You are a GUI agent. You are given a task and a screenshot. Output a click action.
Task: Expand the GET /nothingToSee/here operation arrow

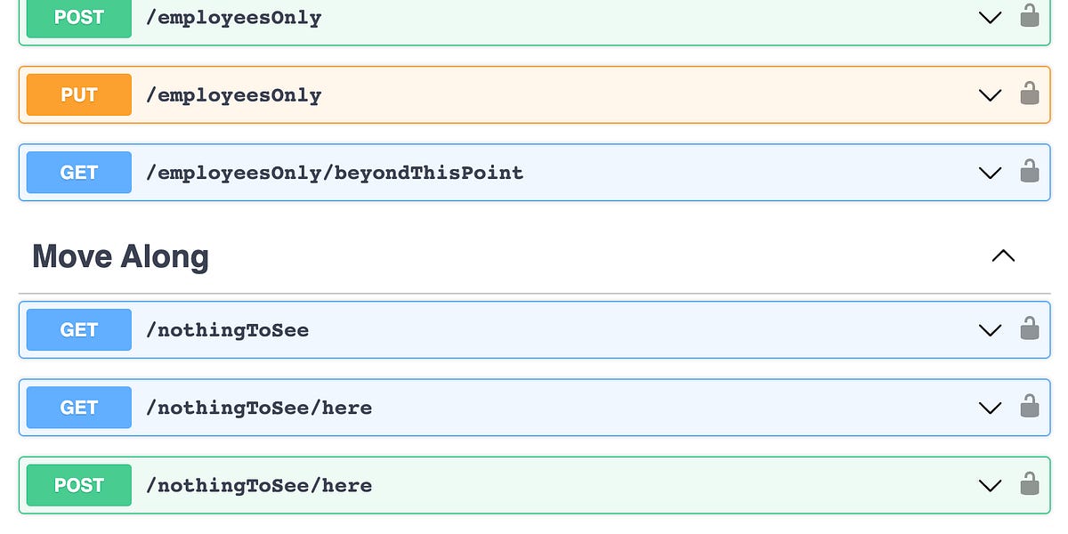(x=990, y=408)
